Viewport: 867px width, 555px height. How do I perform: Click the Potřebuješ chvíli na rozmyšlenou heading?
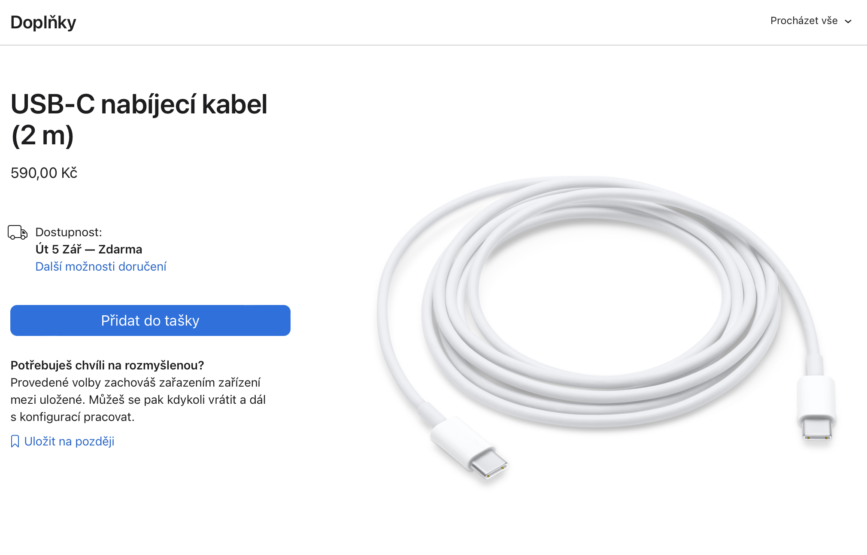coord(107,366)
